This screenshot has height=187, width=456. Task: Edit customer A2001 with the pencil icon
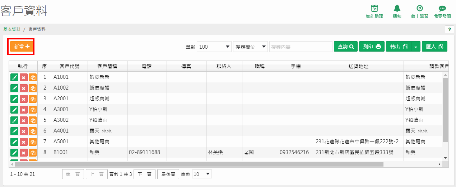[14, 99]
